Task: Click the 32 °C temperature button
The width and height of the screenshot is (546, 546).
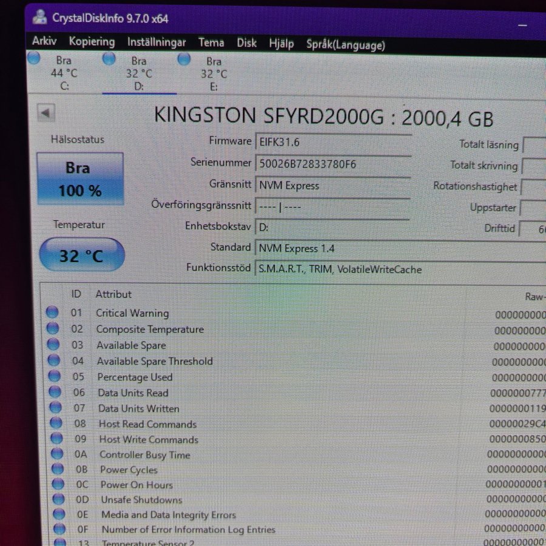Action: [x=82, y=255]
